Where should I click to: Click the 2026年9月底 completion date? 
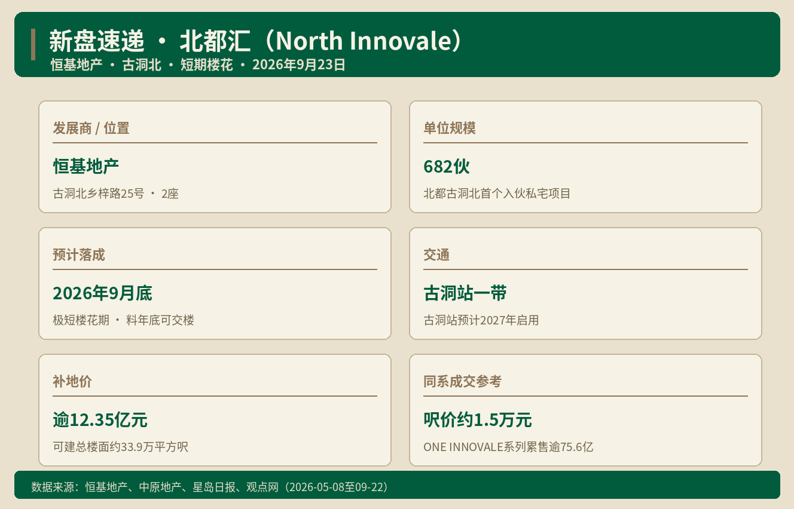102,293
